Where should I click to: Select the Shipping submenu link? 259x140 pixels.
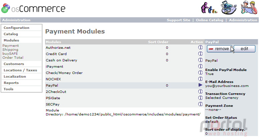[10, 49]
